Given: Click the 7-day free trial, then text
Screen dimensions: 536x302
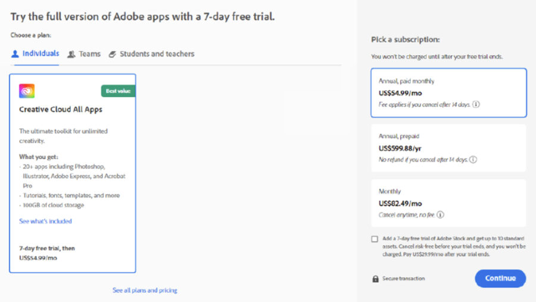Looking at the screenshot, I should click(47, 248).
